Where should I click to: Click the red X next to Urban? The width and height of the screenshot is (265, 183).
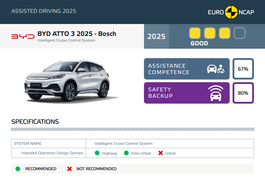pyautogui.click(x=161, y=153)
